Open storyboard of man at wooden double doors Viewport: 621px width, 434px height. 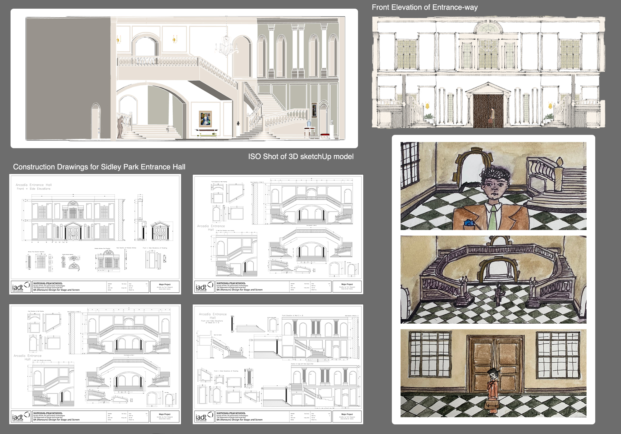(x=493, y=373)
